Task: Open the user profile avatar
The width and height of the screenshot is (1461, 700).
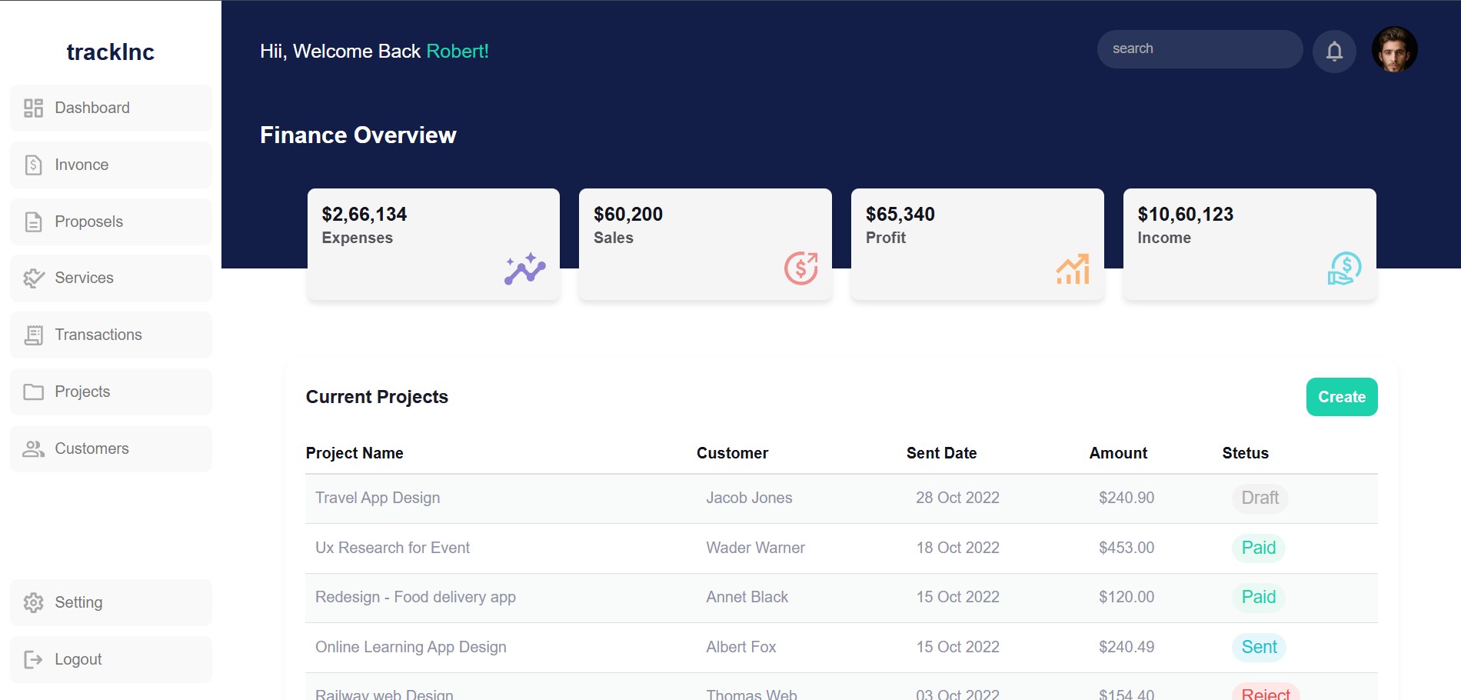Action: (1394, 50)
